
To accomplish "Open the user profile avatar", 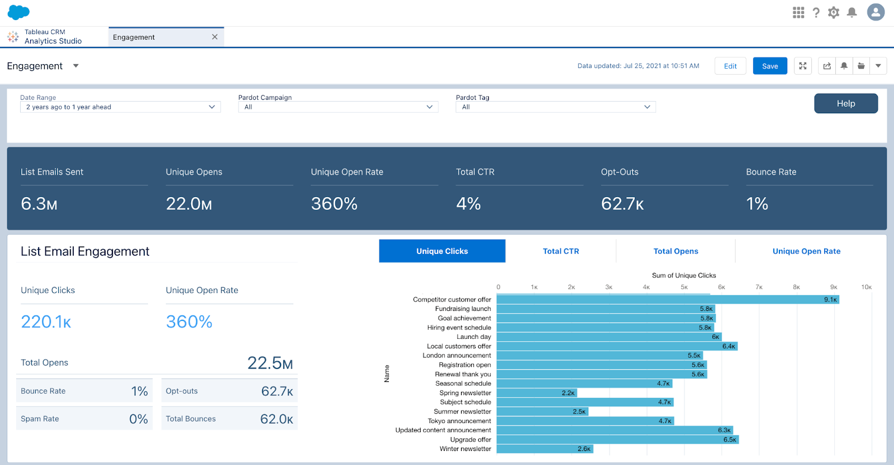I will (876, 12).
